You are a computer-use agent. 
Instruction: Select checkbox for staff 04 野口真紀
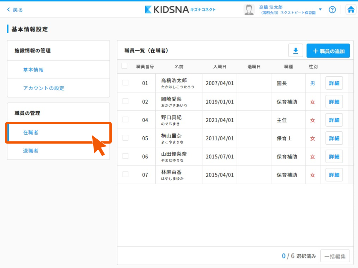click(x=125, y=120)
